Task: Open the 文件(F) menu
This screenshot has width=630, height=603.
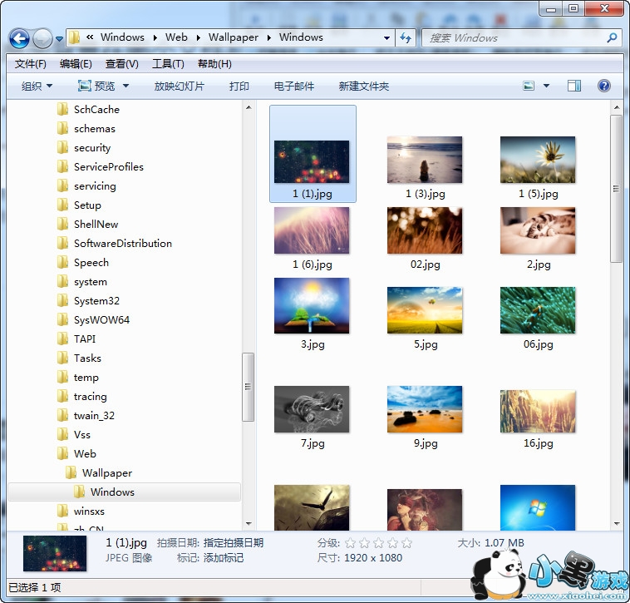Action: click(31, 64)
